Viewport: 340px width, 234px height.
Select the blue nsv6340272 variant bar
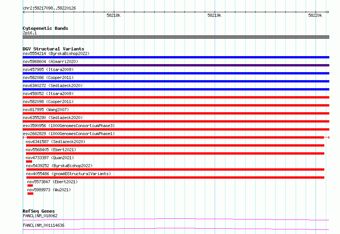(176, 89)
